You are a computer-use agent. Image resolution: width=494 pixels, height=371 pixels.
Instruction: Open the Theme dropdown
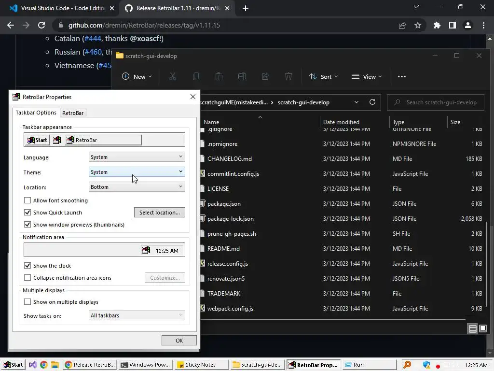click(x=137, y=171)
